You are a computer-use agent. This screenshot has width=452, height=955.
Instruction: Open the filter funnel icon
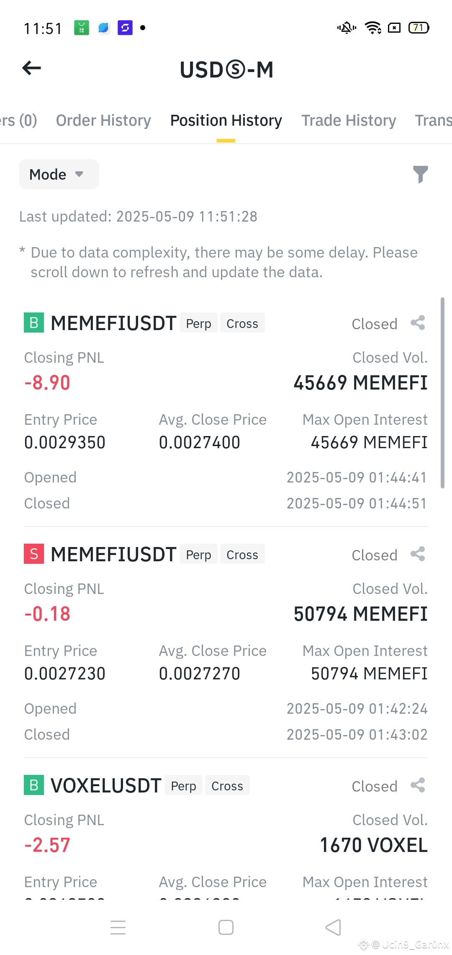[x=420, y=174]
